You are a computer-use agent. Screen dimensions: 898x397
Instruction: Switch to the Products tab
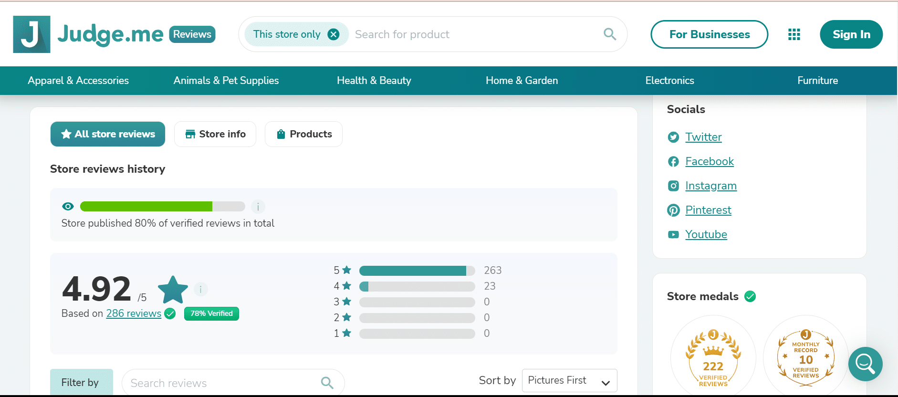pyautogui.click(x=303, y=134)
